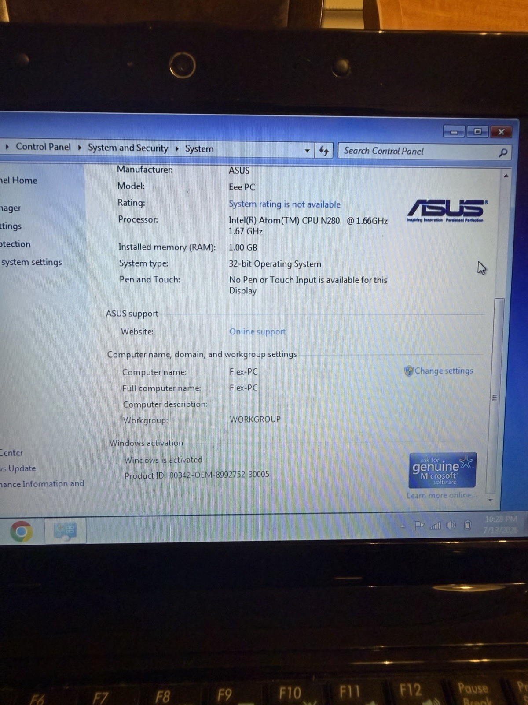Open Advanced system settings sidebar link
This screenshot has width=528, height=705.
(x=31, y=262)
